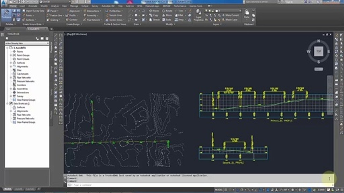The image size is (344, 193).
Task: Open the Survey ribbon tab
Action: (95, 6)
